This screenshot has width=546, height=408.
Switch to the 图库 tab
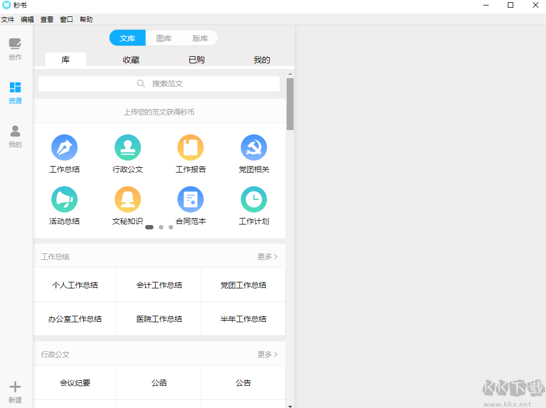point(164,38)
